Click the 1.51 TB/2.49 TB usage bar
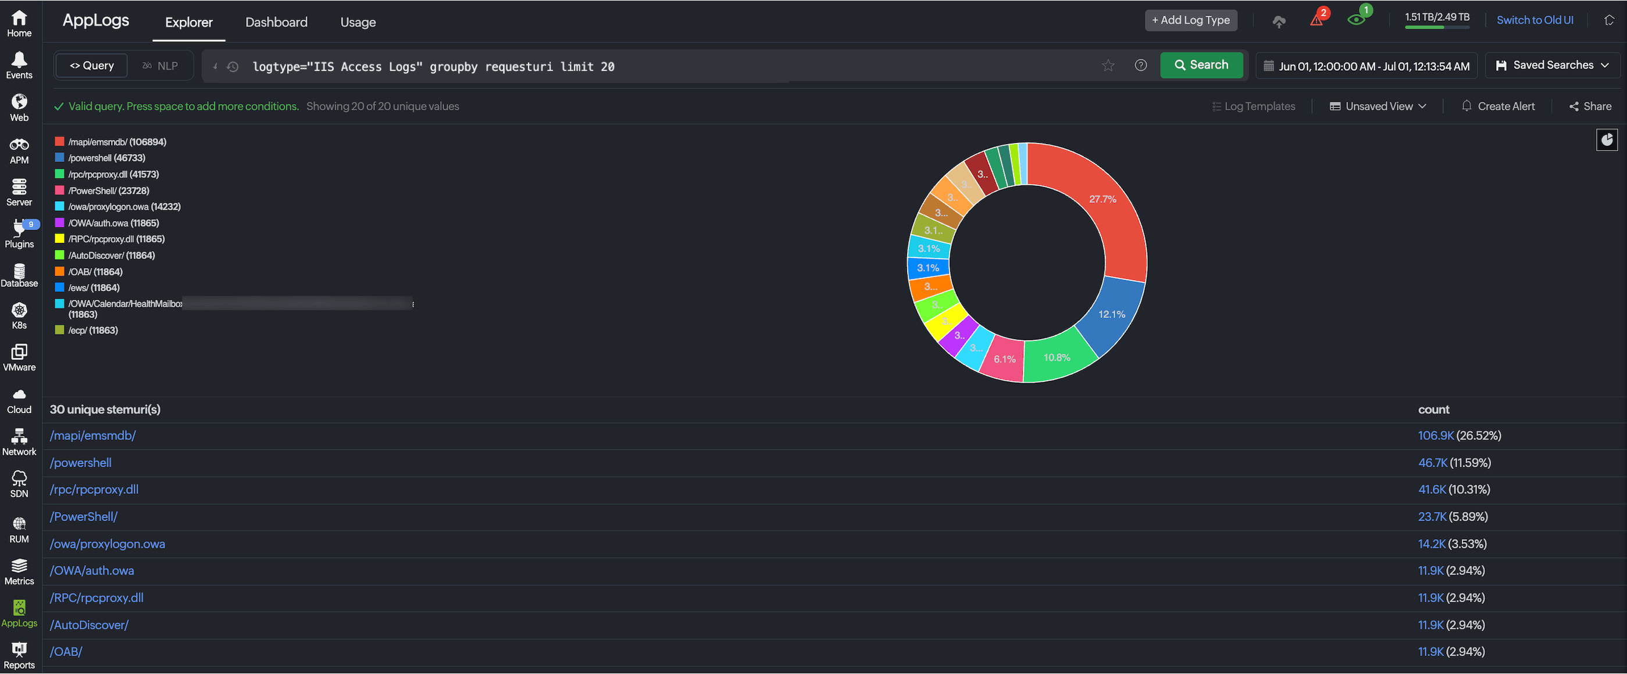Viewport: 1627px width, 674px height. pyautogui.click(x=1437, y=20)
